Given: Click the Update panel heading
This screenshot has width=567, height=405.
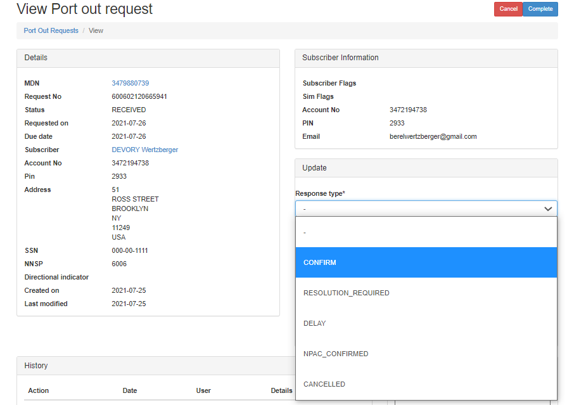Looking at the screenshot, I should click(x=314, y=168).
